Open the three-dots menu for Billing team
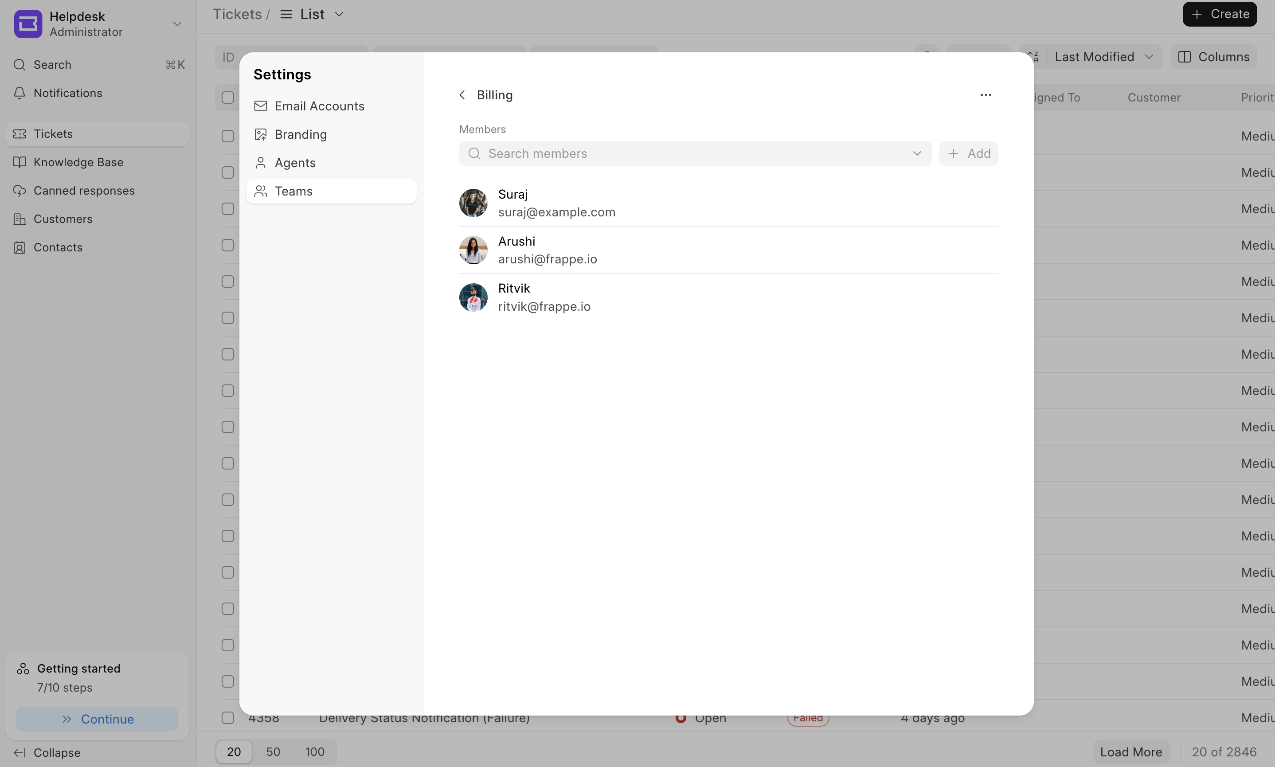This screenshot has height=767, width=1275. pyautogui.click(x=986, y=95)
